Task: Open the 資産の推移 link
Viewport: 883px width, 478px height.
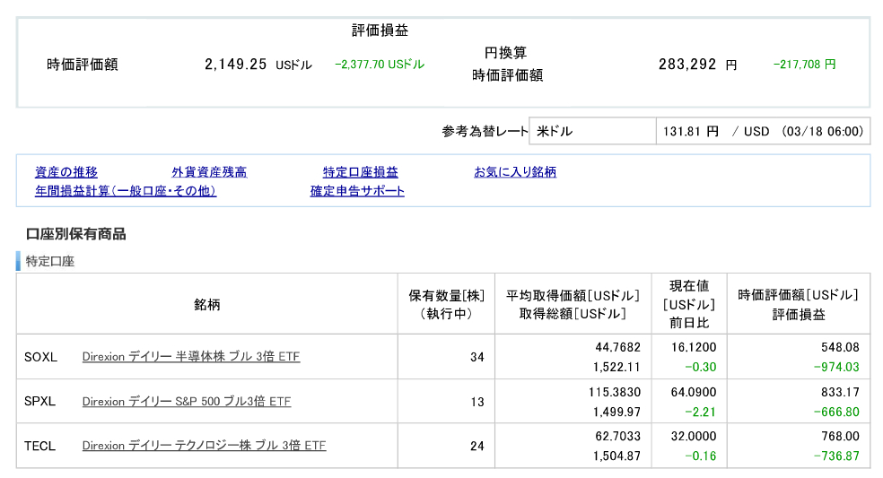Action: 66,171
